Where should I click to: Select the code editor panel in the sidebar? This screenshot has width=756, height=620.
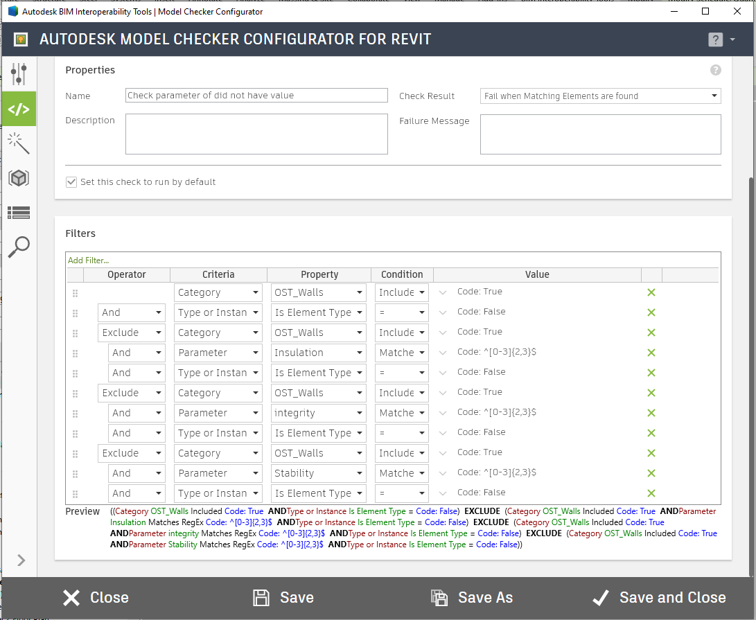click(19, 108)
